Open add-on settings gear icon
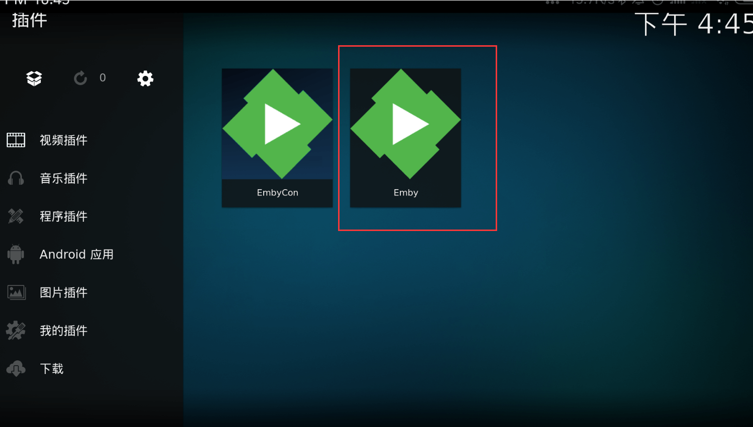Image resolution: width=753 pixels, height=427 pixels. tap(145, 78)
